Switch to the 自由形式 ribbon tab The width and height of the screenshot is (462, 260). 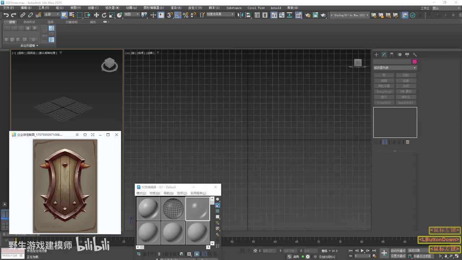[29, 22]
